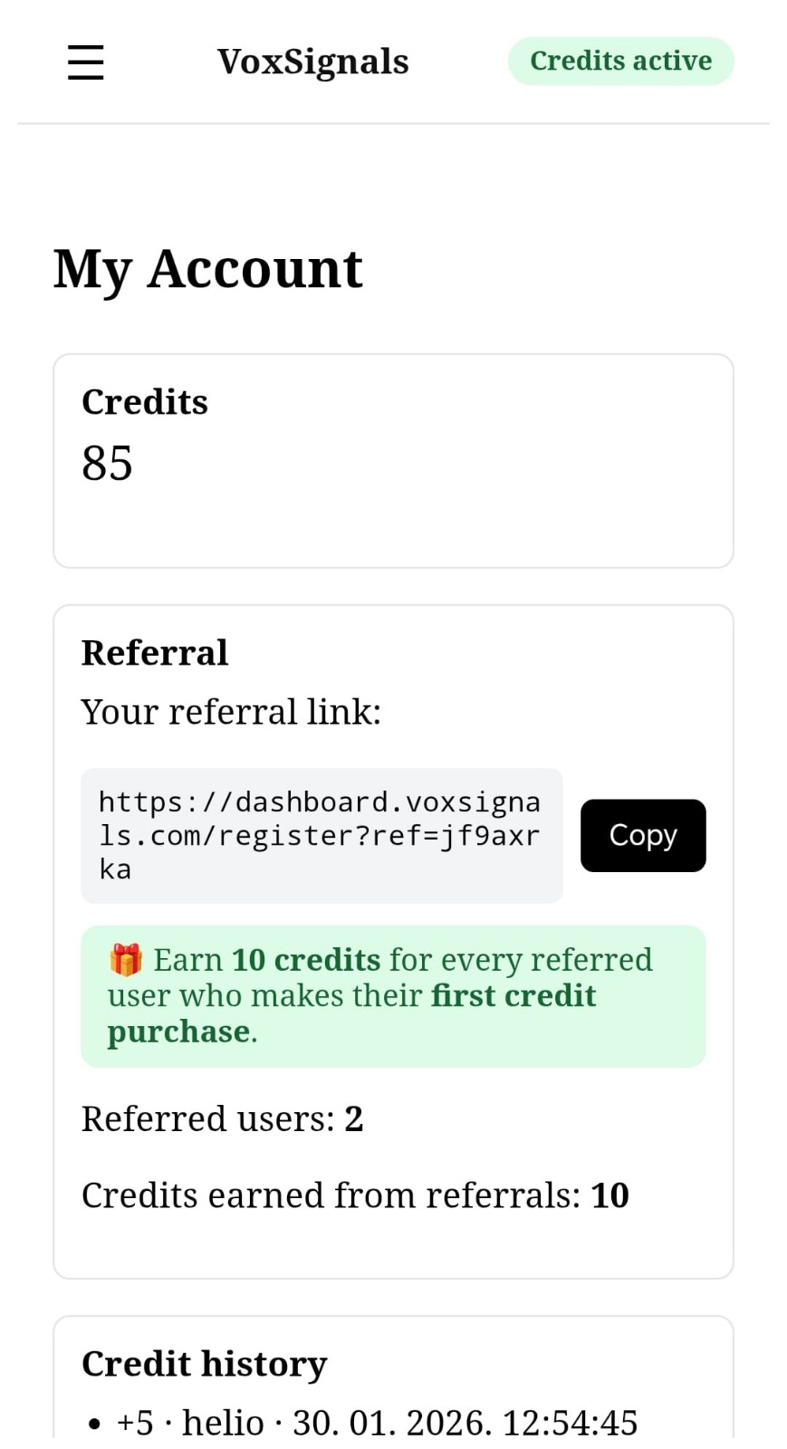Click the Credits active status badge
The image size is (787, 1449).
tap(620, 61)
